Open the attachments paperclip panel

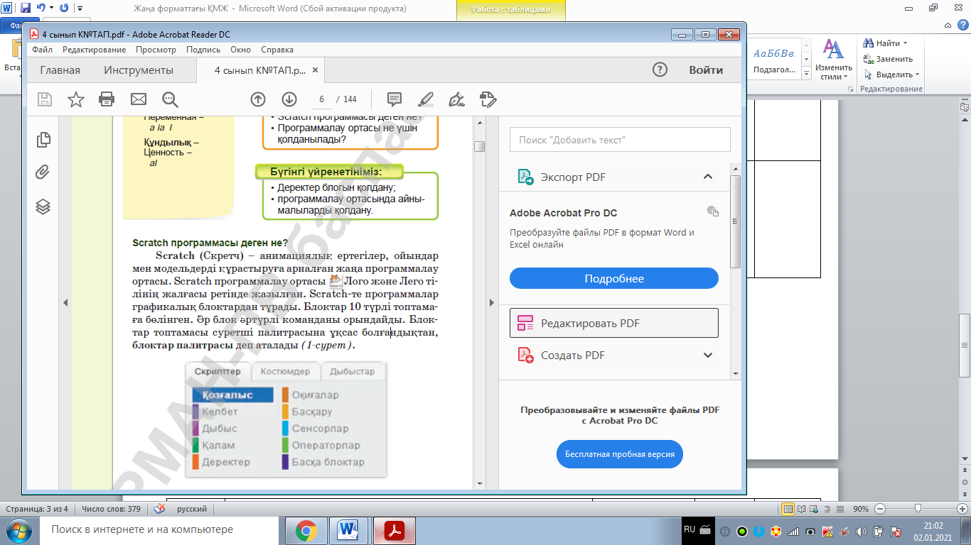pyautogui.click(x=43, y=172)
